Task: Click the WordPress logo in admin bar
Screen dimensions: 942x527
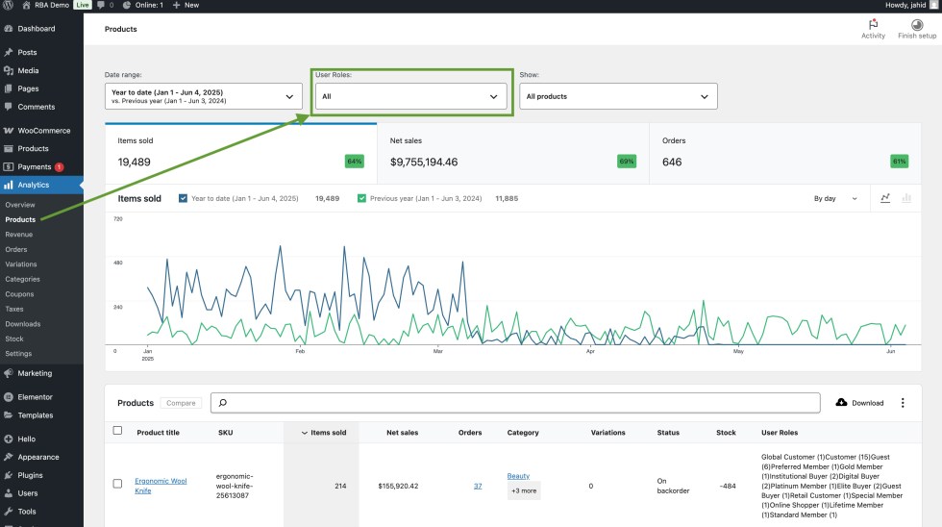Action: click(x=8, y=5)
